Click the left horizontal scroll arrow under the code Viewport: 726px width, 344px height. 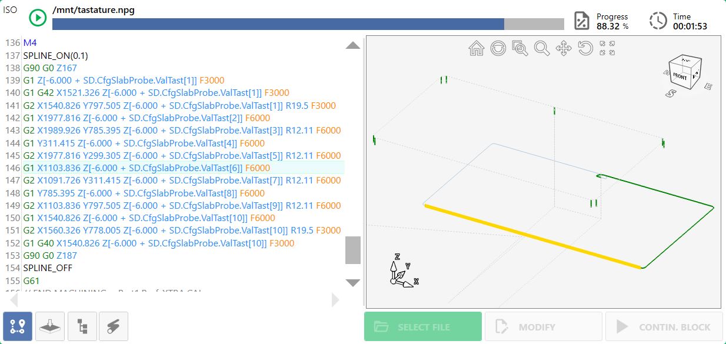click(14, 300)
